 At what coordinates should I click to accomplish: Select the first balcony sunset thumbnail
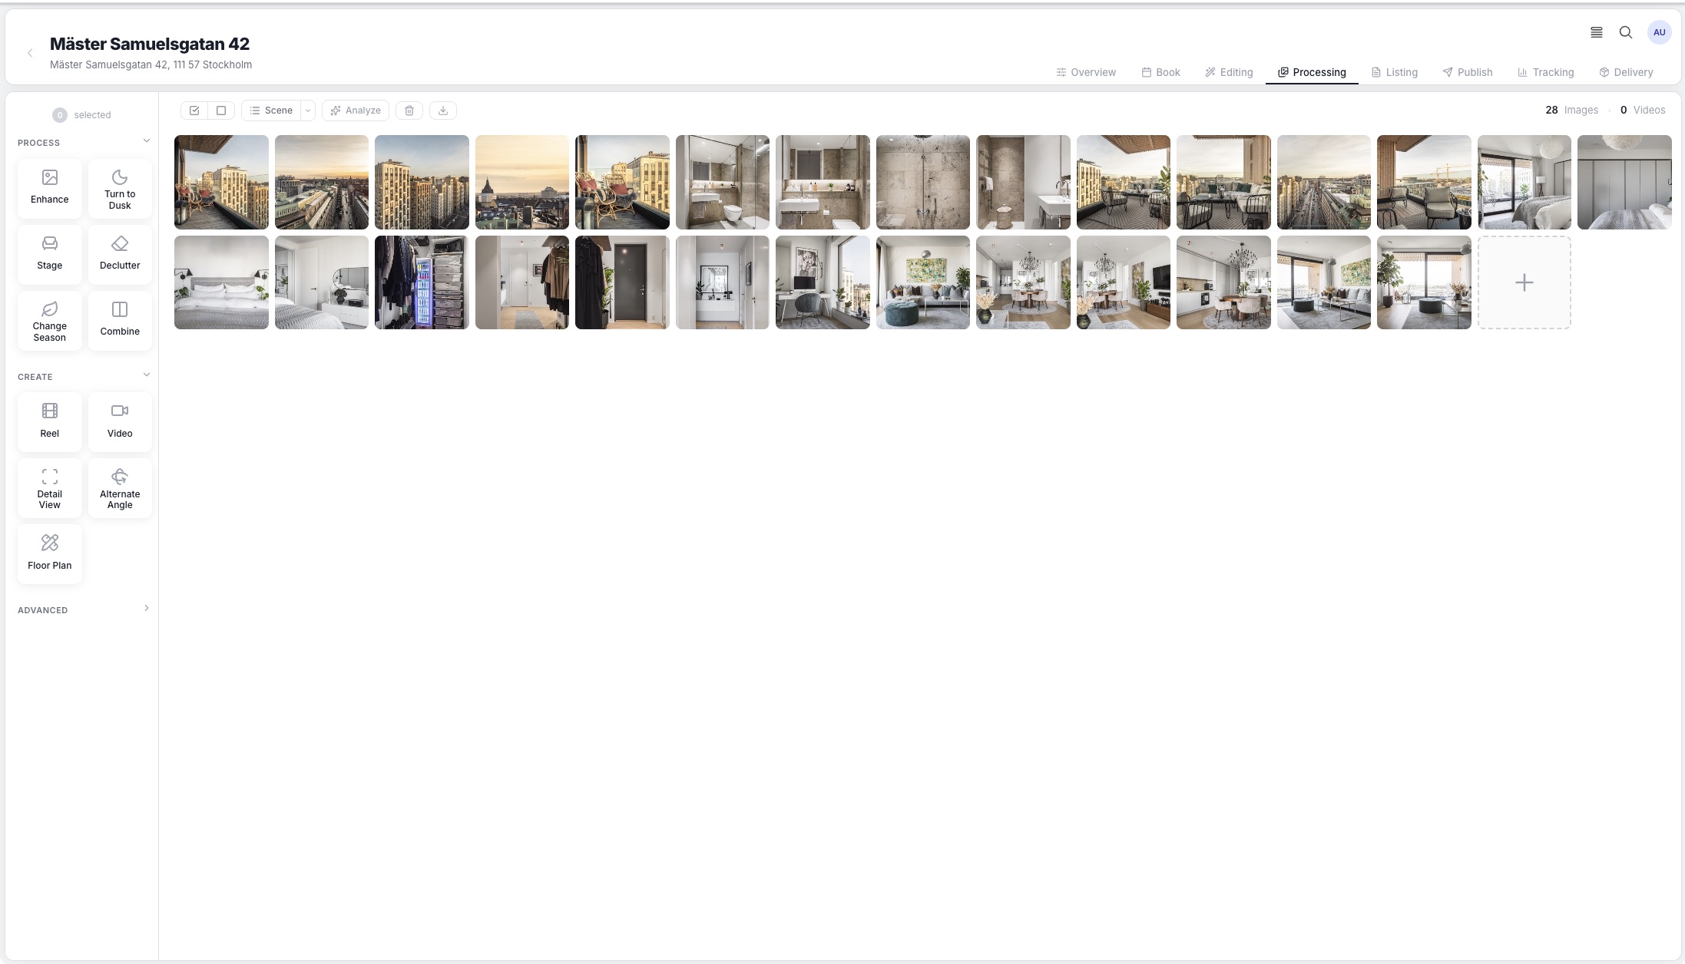[221, 182]
